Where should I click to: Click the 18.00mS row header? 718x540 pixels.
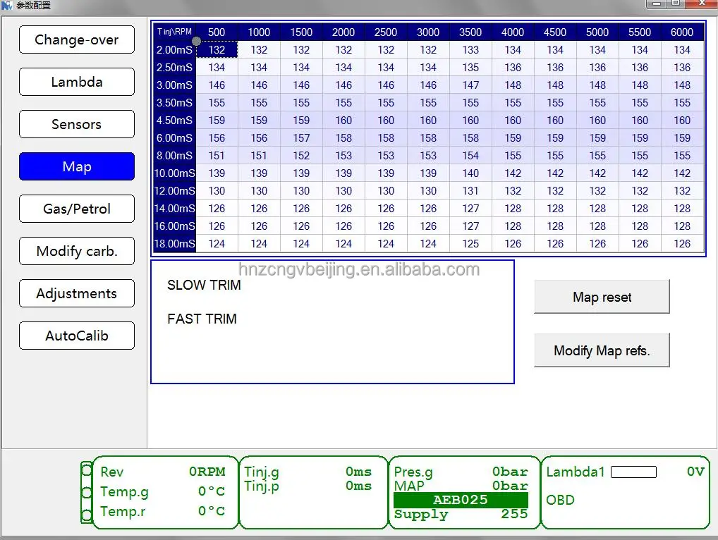click(174, 244)
